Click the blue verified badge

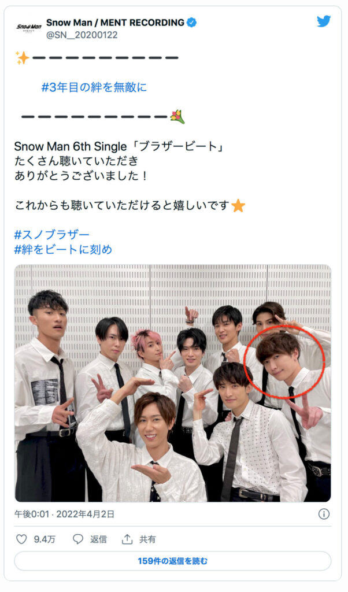[192, 23]
